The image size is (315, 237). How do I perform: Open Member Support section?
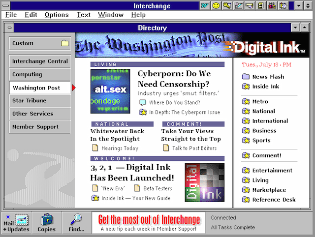pyautogui.click(x=39, y=127)
